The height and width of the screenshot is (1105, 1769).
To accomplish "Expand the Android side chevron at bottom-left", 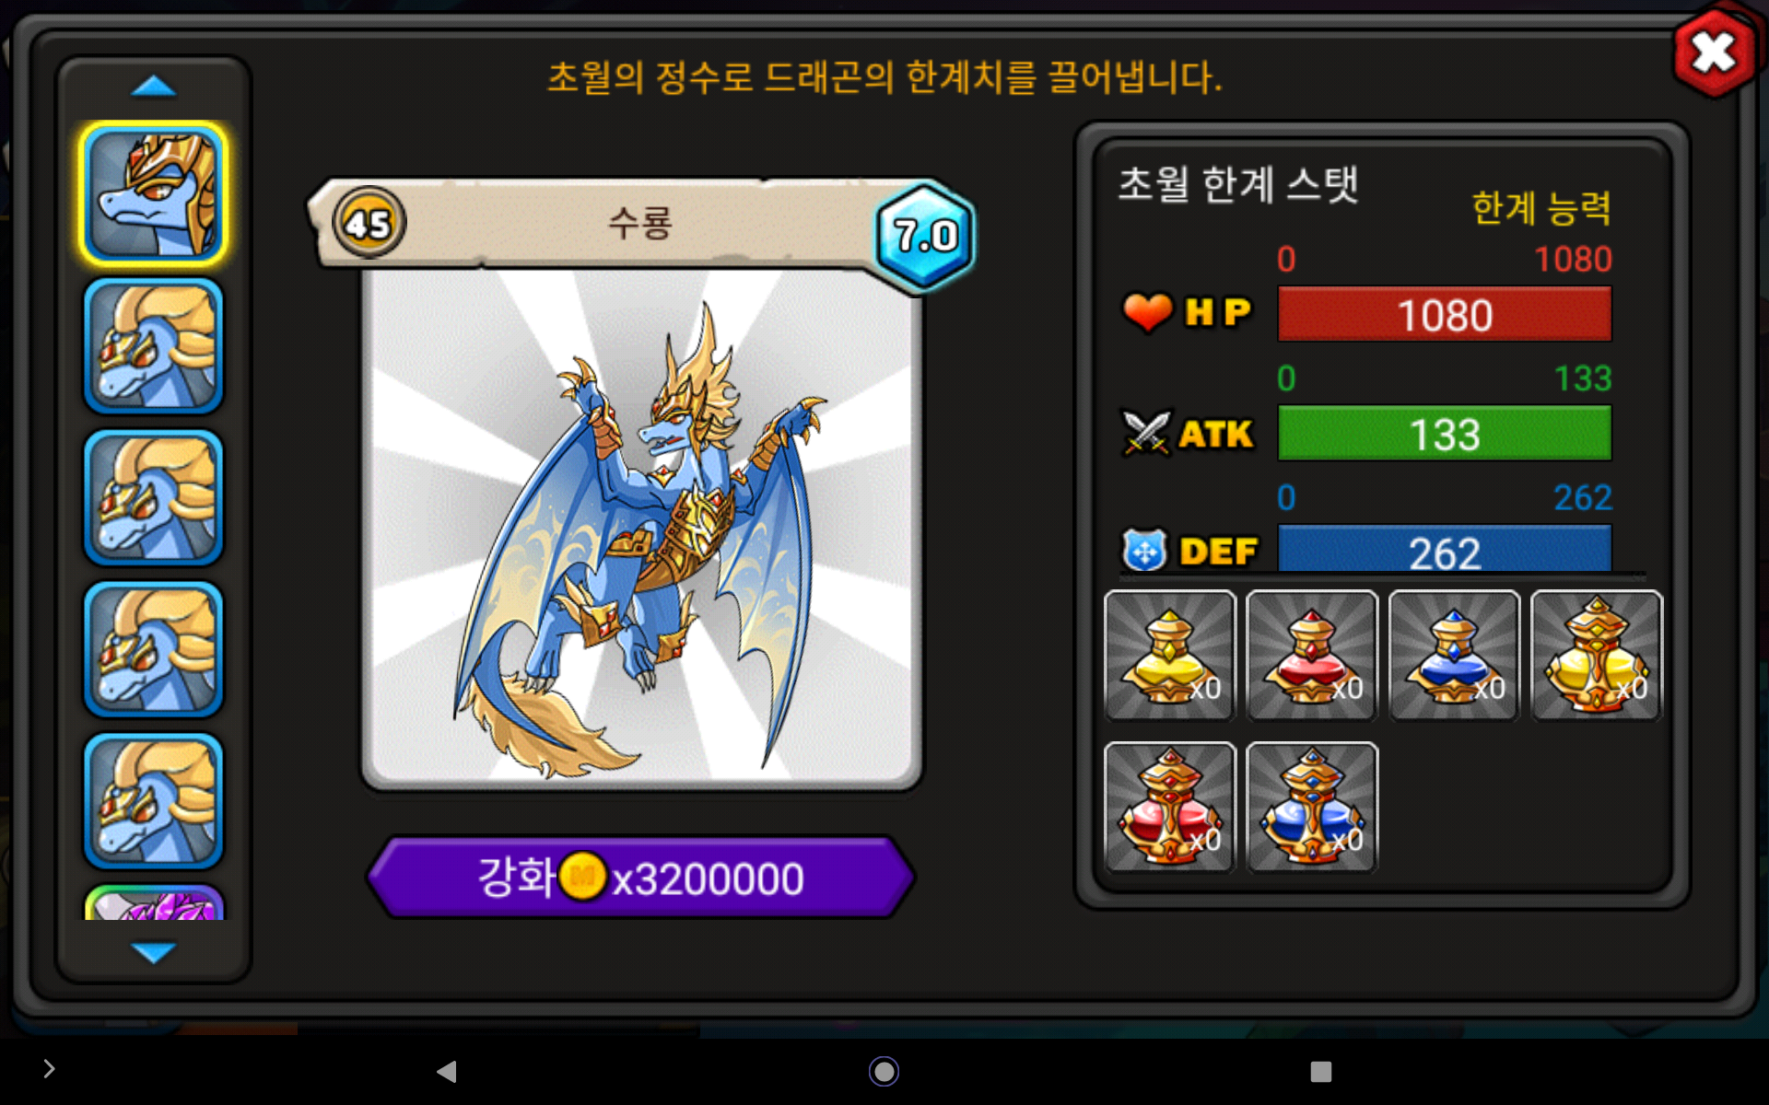I will [x=49, y=1069].
